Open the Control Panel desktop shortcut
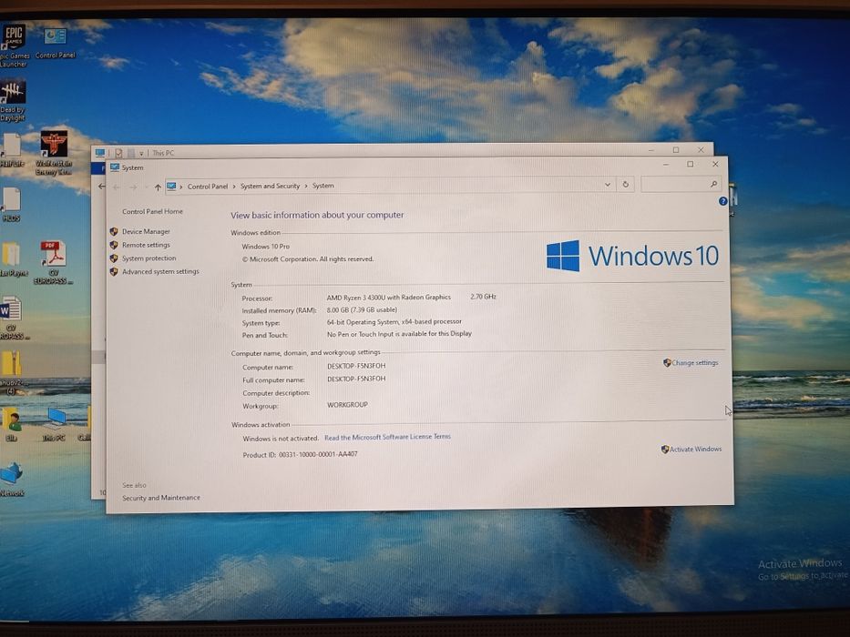Image resolution: width=850 pixels, height=637 pixels. click(x=55, y=44)
